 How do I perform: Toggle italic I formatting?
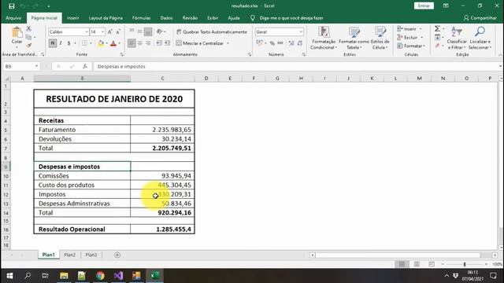tap(61, 43)
